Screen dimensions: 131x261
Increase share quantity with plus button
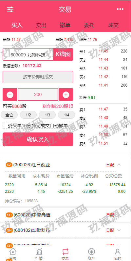click(66, 94)
